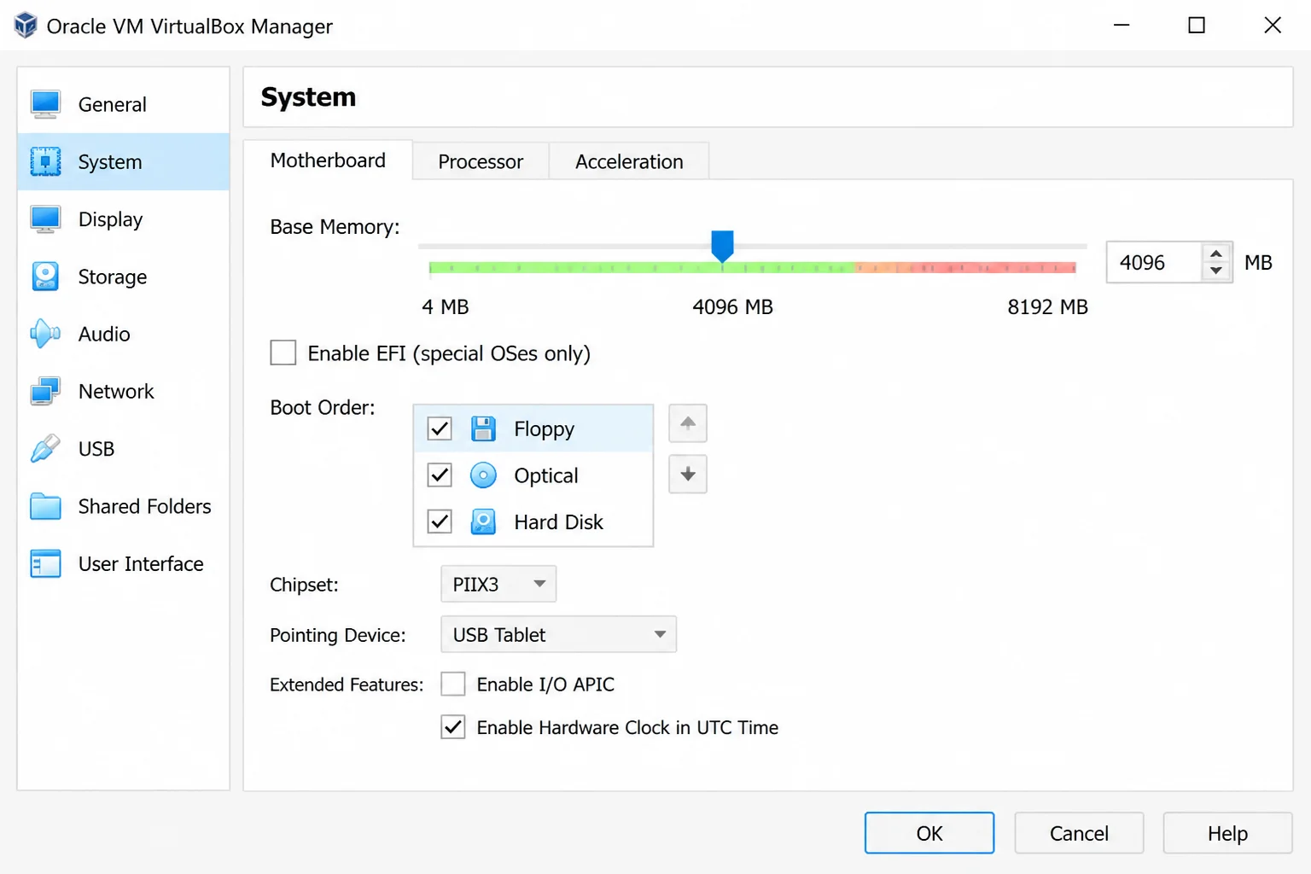
Task: Open Network settings category
Action: click(x=124, y=391)
